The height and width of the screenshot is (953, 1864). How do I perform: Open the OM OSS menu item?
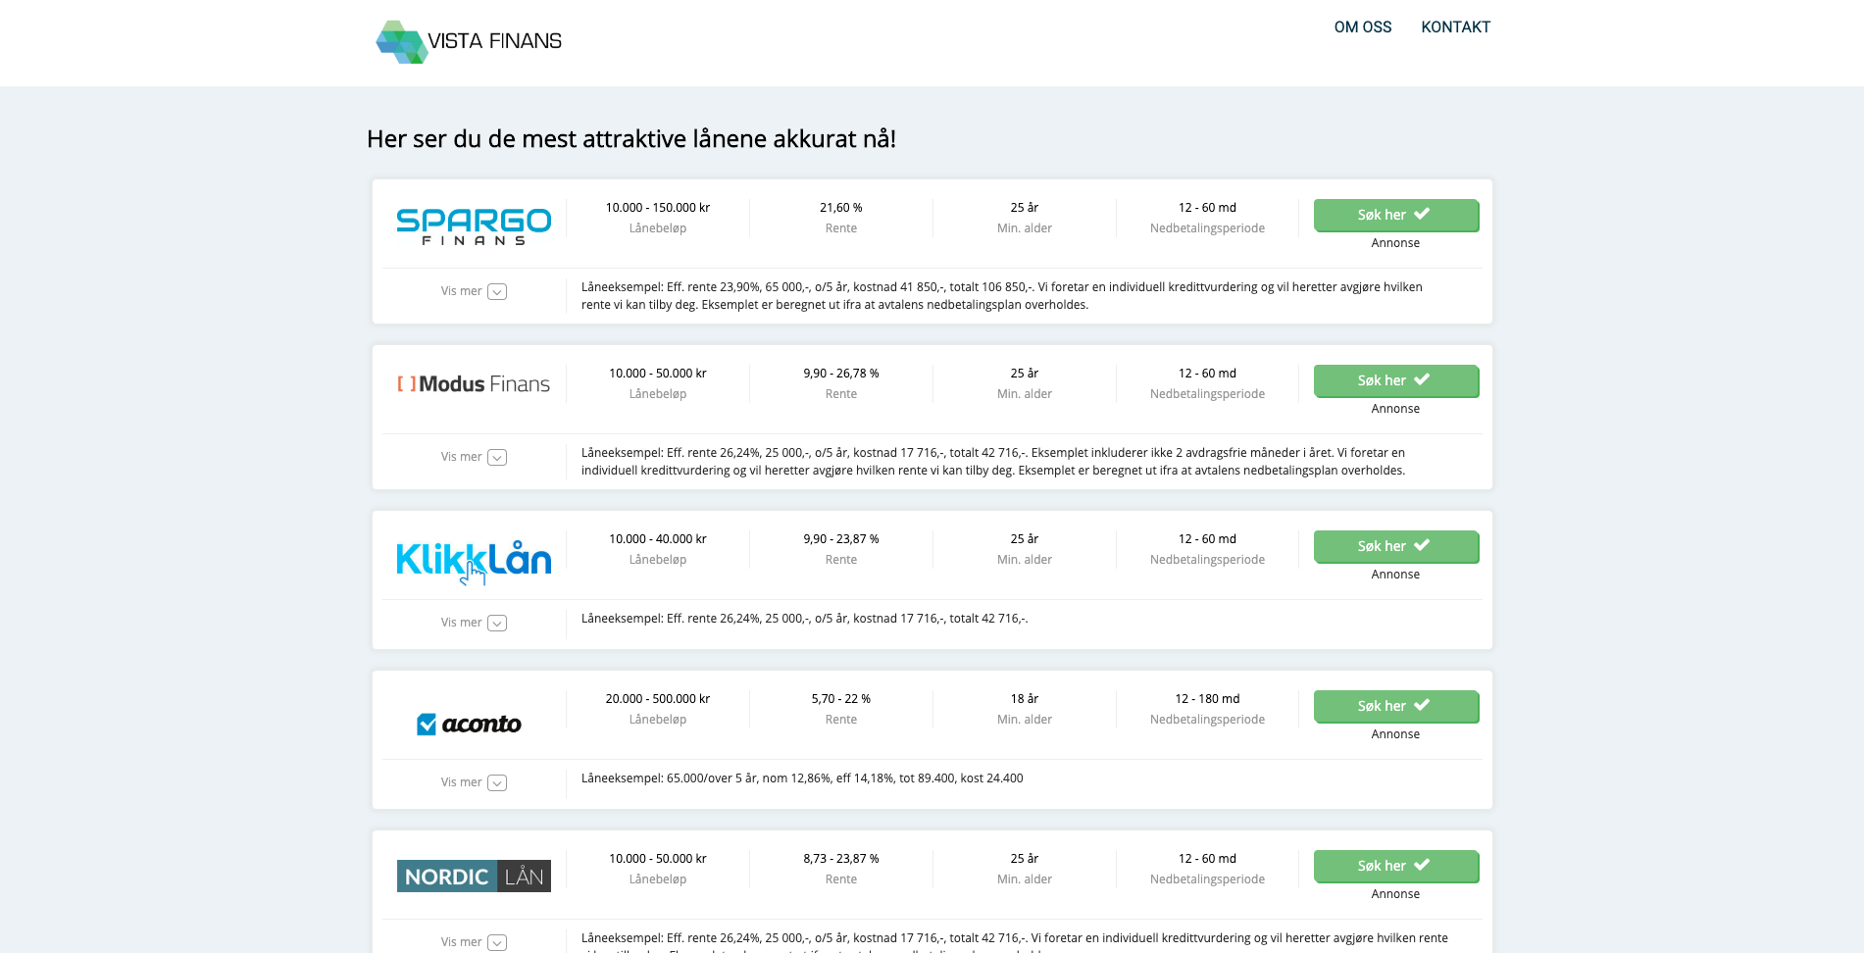point(1362,27)
